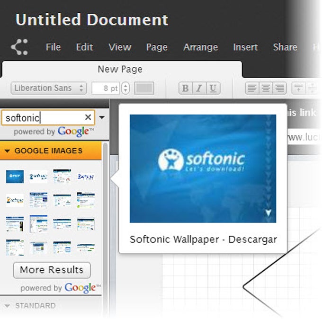The width and height of the screenshot is (322, 319).
Task: Click the Lucidchart share logo icon
Action: (19, 47)
